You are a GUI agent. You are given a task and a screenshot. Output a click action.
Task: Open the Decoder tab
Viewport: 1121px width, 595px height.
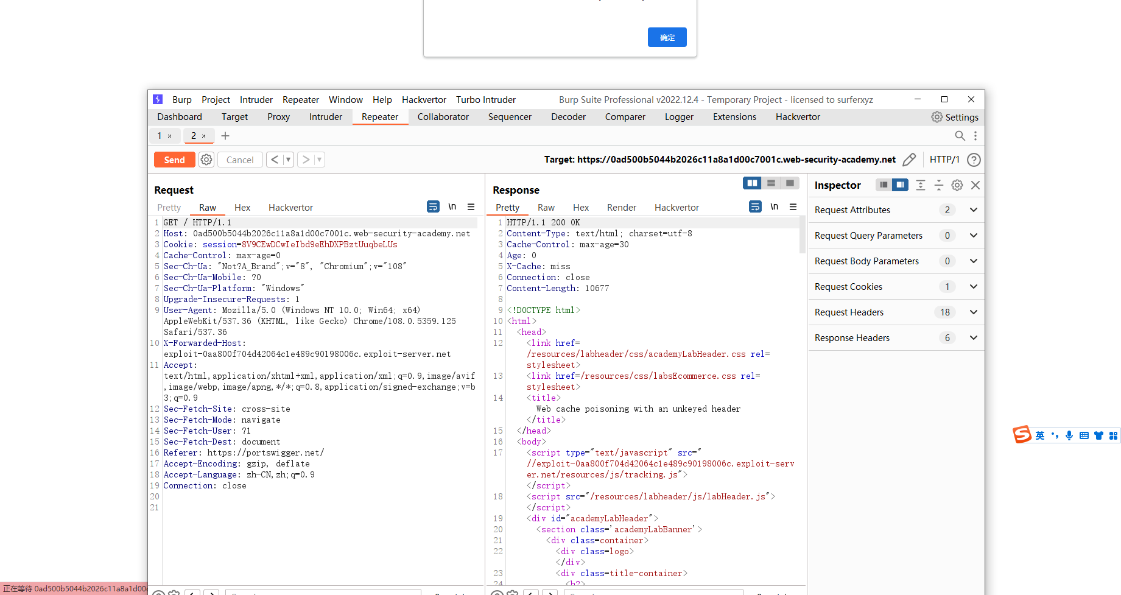click(568, 117)
